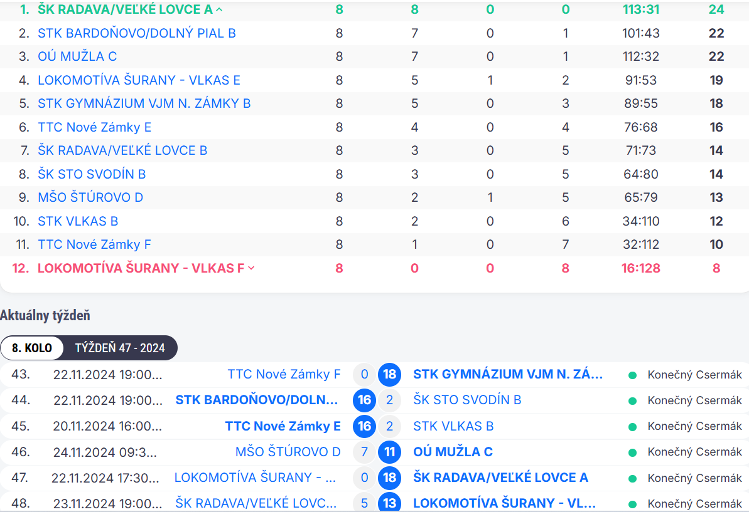Click TTC Nové Zámky F in match 43
The height and width of the screenshot is (512, 749).
(284, 374)
